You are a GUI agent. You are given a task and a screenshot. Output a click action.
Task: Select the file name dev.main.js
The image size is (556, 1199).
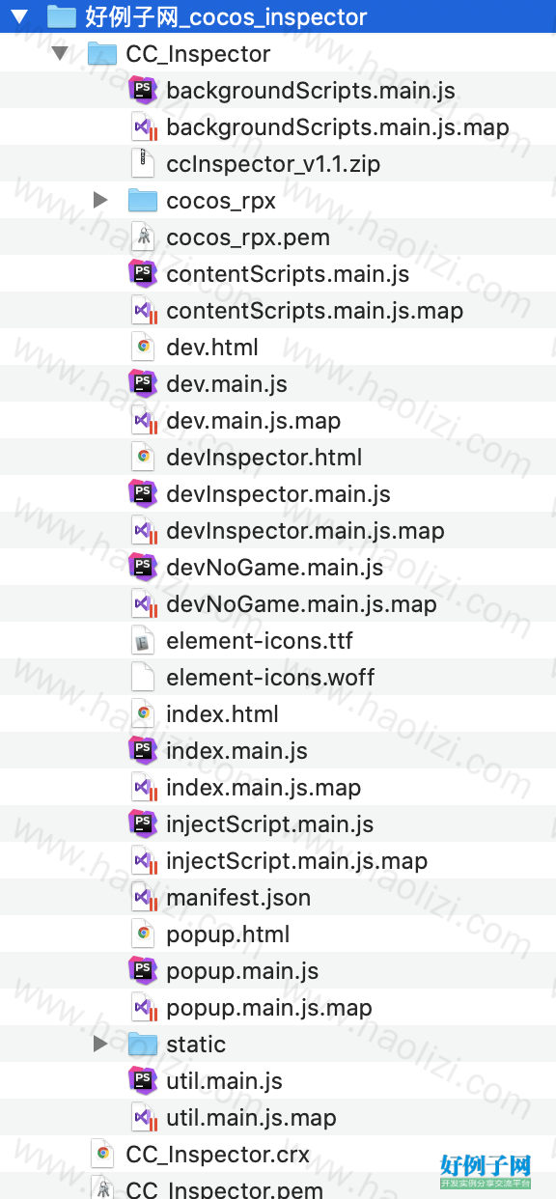227,384
